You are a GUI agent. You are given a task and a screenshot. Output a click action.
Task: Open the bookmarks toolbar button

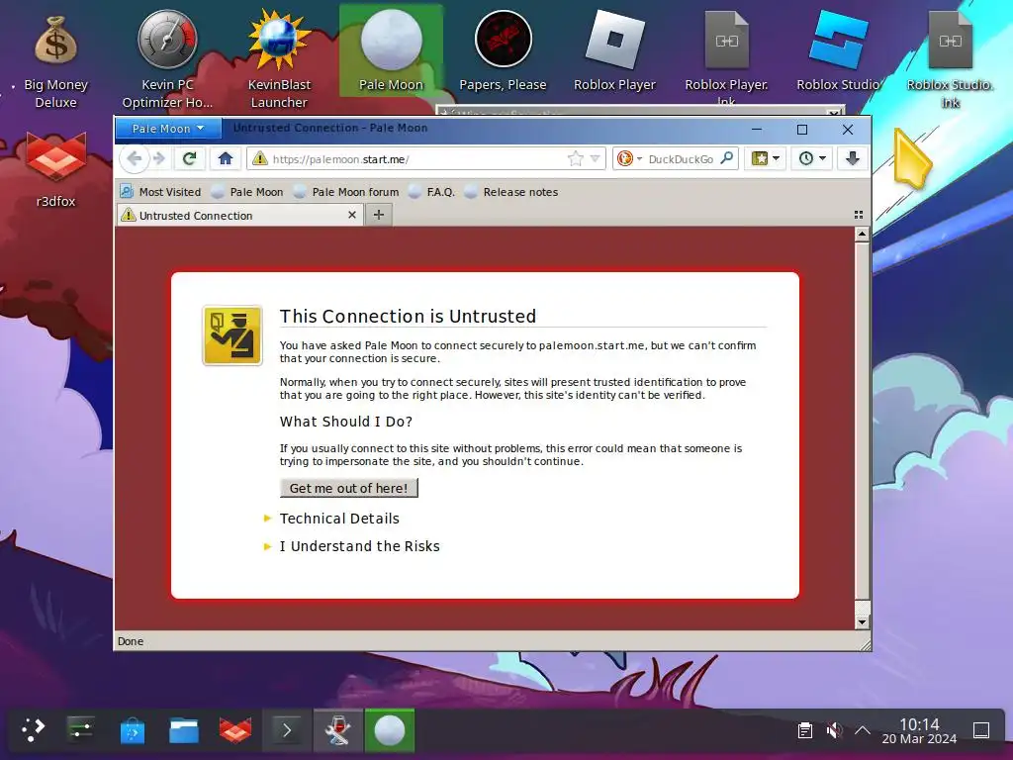click(x=766, y=158)
